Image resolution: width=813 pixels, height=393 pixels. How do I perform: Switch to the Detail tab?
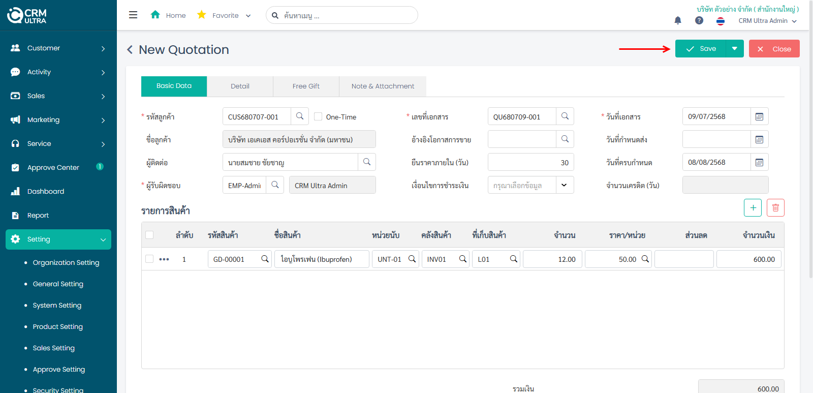pyautogui.click(x=240, y=86)
